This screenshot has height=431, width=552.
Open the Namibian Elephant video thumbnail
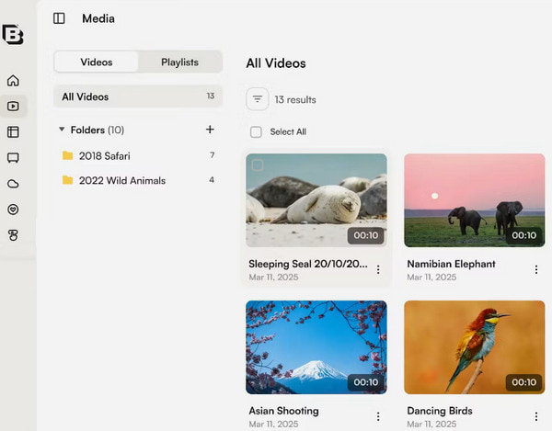point(475,200)
